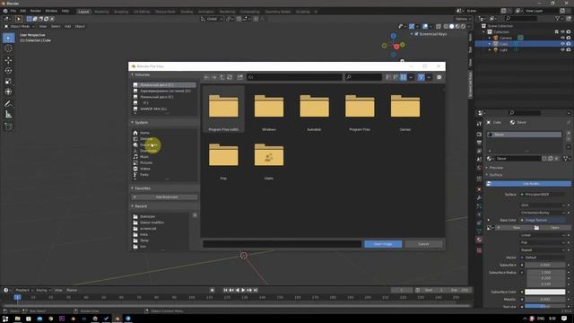Open Material properties tab
The width and height of the screenshot is (574, 323).
479,240
